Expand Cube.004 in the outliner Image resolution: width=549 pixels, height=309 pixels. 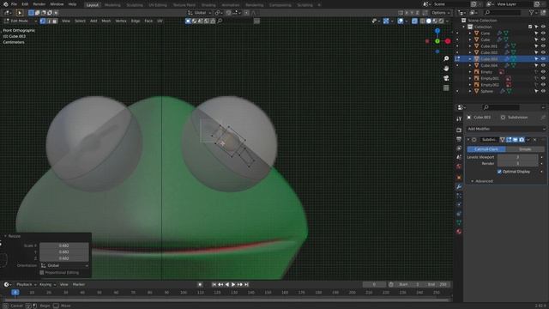pyautogui.click(x=470, y=65)
